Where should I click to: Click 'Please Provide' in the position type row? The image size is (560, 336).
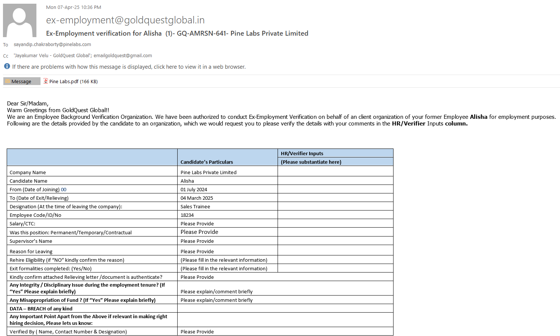(200, 232)
